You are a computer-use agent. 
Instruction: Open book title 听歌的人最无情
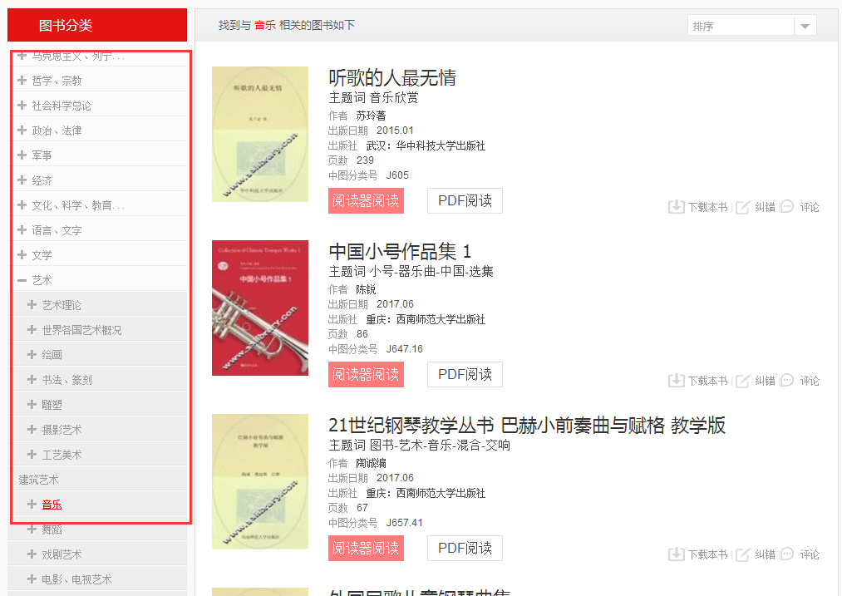coord(392,78)
